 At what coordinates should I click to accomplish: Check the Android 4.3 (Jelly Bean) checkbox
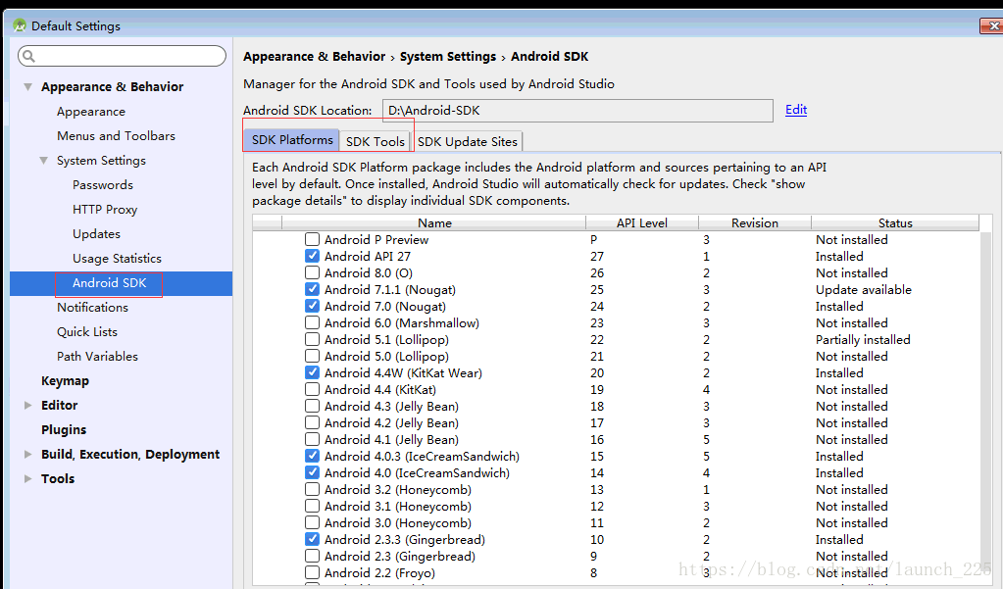(x=312, y=406)
